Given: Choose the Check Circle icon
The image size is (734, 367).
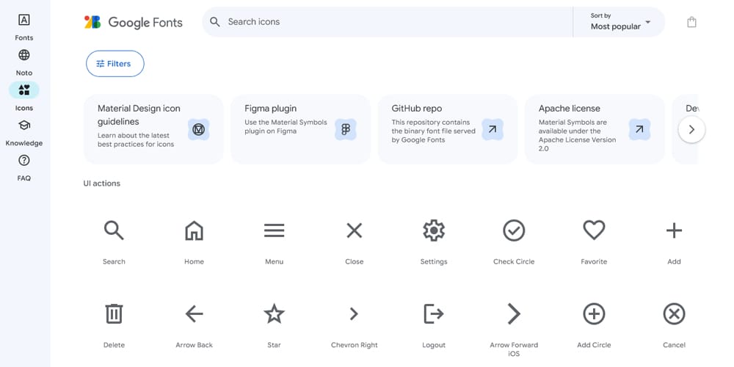Looking at the screenshot, I should [514, 230].
